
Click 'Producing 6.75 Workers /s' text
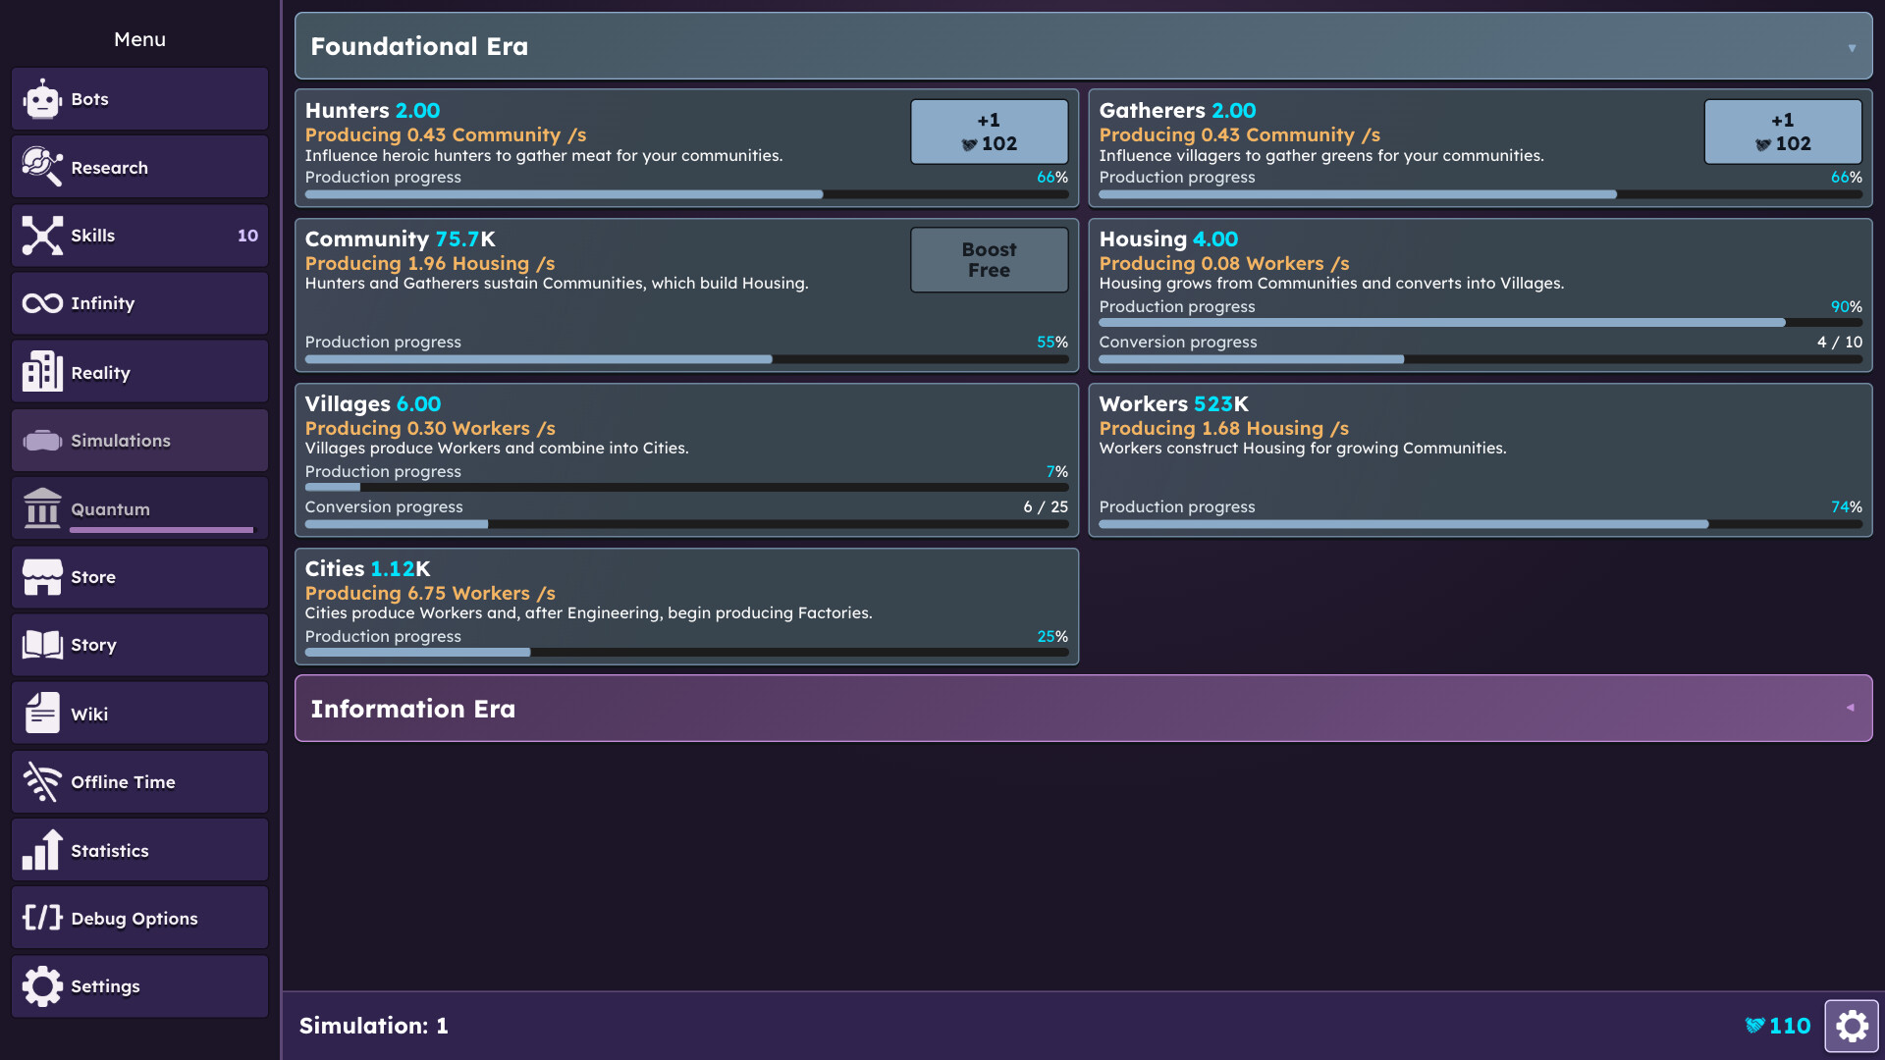430,593
